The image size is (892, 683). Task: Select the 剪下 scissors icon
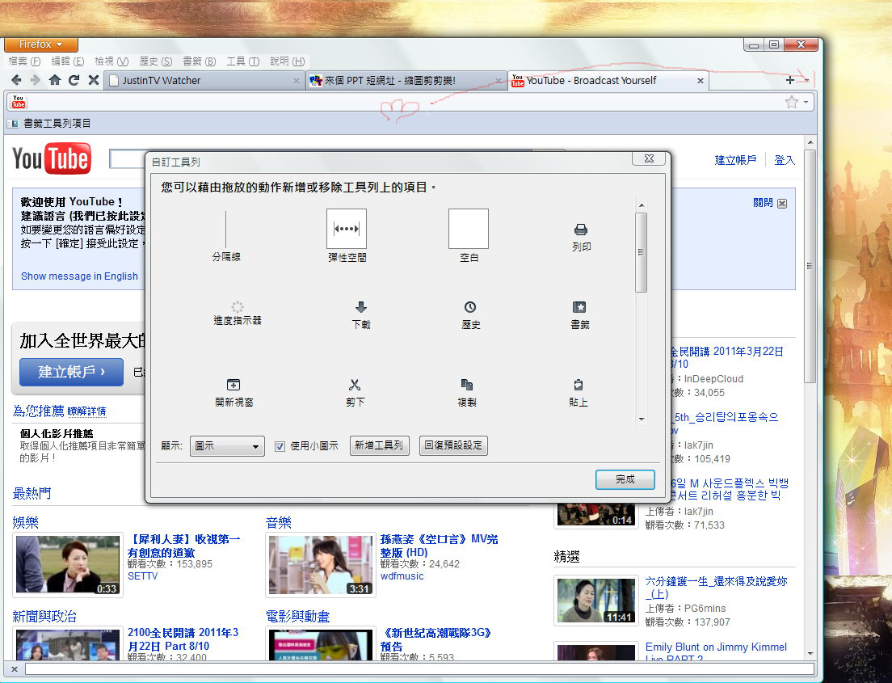coord(355,385)
